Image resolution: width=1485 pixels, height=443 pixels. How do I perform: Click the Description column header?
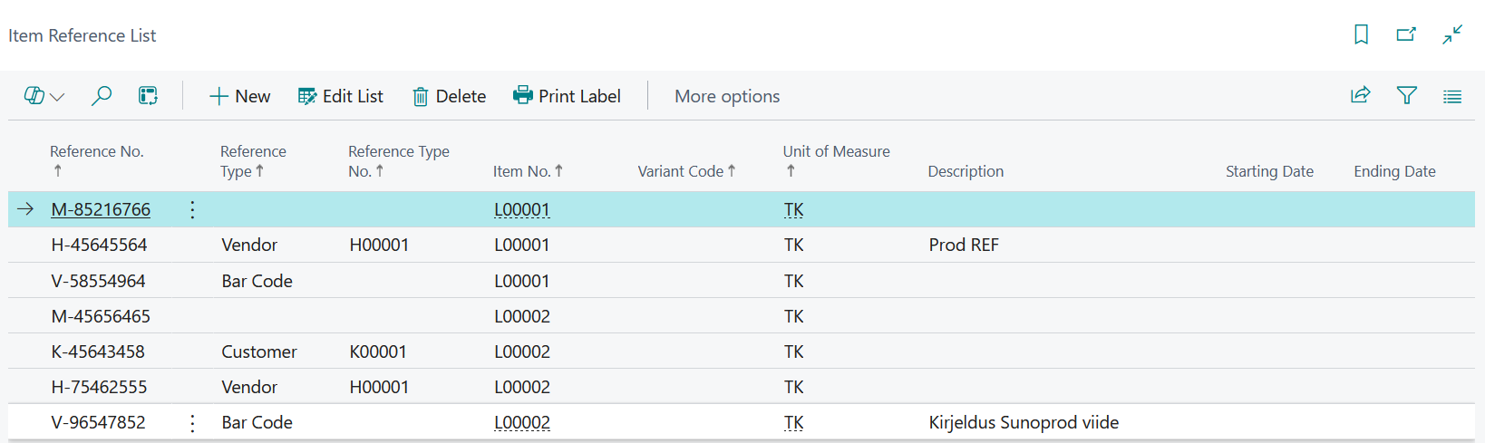coord(966,171)
